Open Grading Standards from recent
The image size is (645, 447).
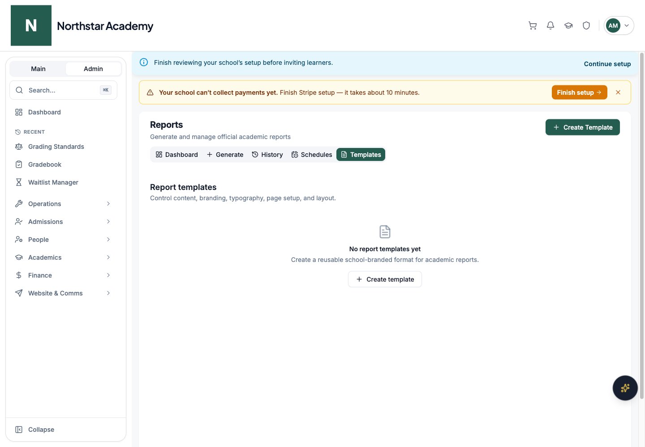(x=63, y=147)
